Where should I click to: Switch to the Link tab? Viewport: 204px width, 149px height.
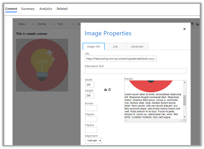(115, 47)
